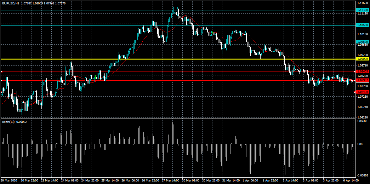Click the 3 Apr 06:00 time label
This screenshot has height=184, width=370.
coord(311,181)
